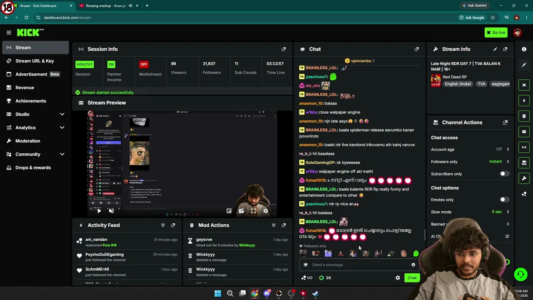Toggle theater mode in the stream preview
533x300 pixels.
241,211
